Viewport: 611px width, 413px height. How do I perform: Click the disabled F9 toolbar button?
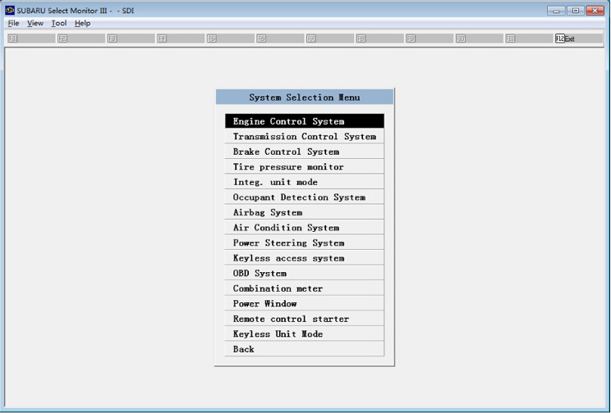[x=430, y=39]
